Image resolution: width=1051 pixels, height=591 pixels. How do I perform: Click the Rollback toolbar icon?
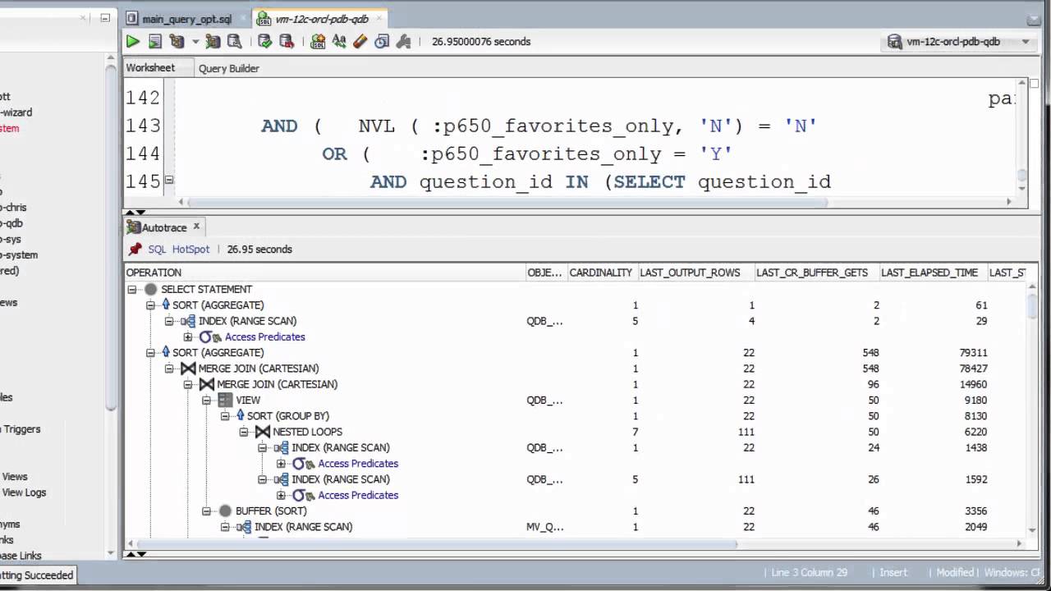(x=287, y=41)
